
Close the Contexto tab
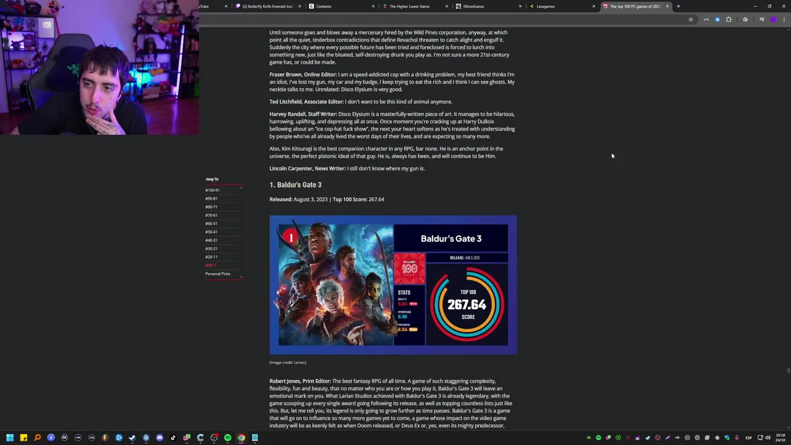(x=373, y=6)
